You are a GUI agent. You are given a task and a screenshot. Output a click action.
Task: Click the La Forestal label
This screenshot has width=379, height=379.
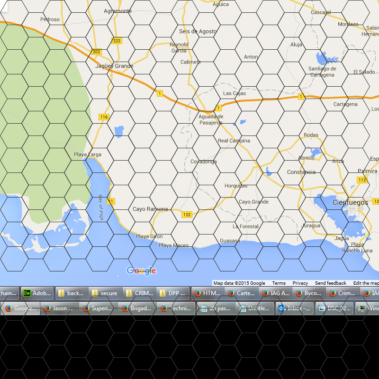coord(245,226)
